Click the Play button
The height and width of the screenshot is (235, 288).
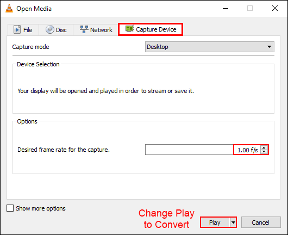click(215, 222)
